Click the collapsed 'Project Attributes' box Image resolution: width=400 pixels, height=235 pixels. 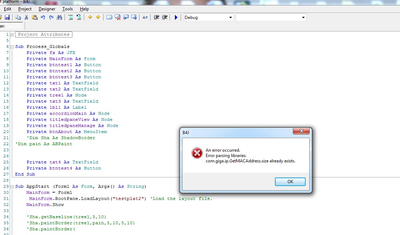(44, 34)
